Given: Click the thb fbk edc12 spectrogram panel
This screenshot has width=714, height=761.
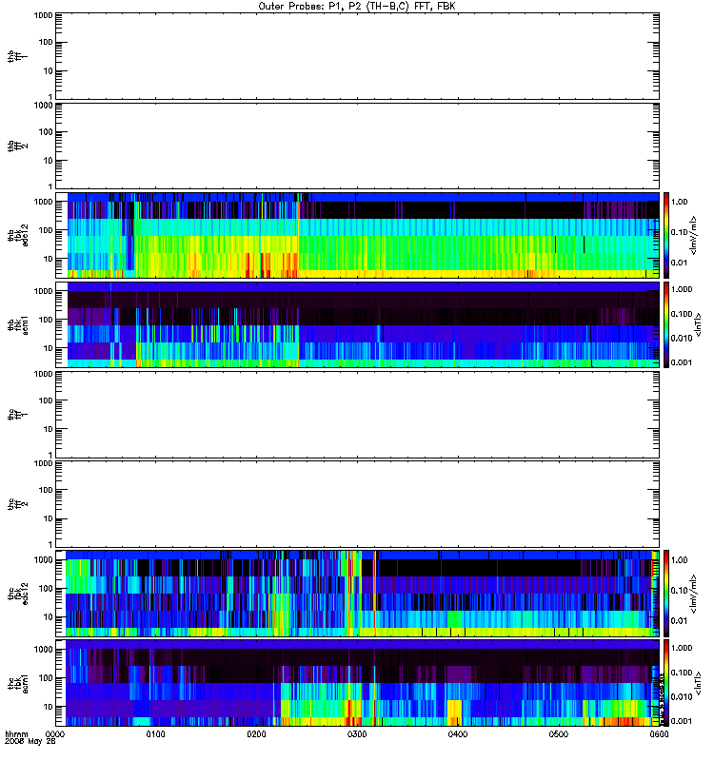Looking at the screenshot, I should point(357,235).
